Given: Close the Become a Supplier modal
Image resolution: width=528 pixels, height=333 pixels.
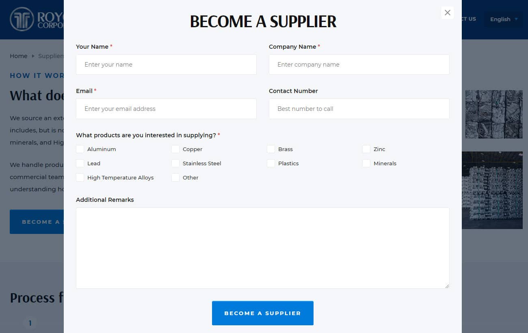Looking at the screenshot, I should (447, 13).
